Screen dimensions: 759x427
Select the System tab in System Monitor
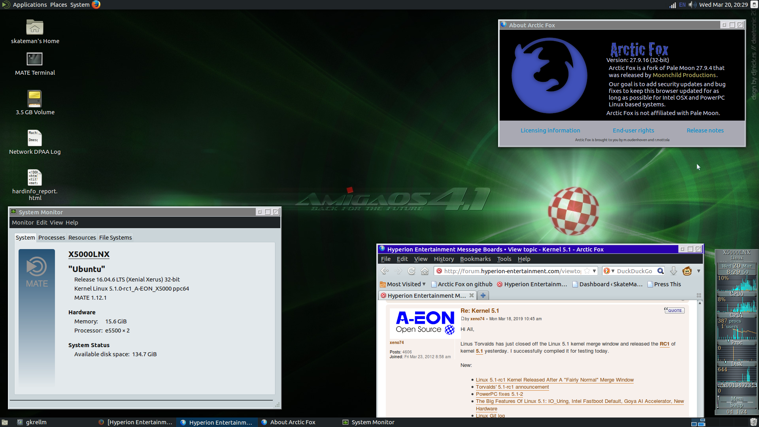point(25,238)
